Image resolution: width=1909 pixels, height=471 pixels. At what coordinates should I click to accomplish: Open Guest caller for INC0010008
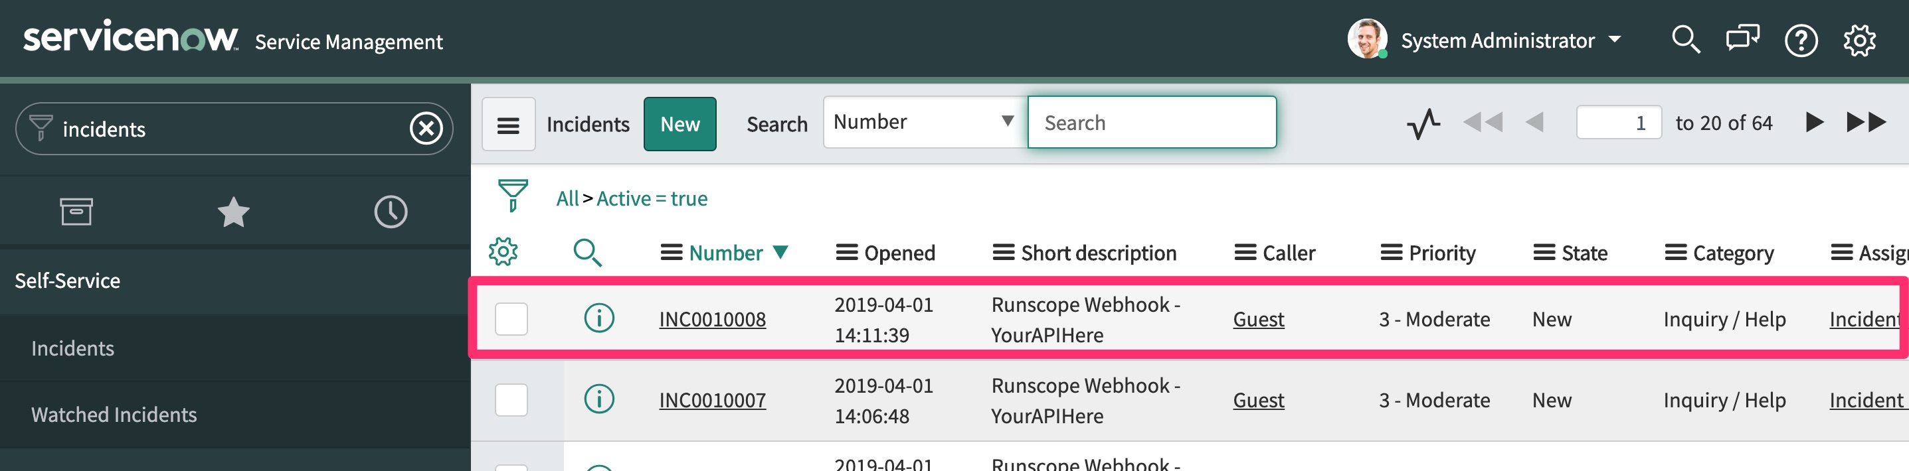pyautogui.click(x=1258, y=319)
